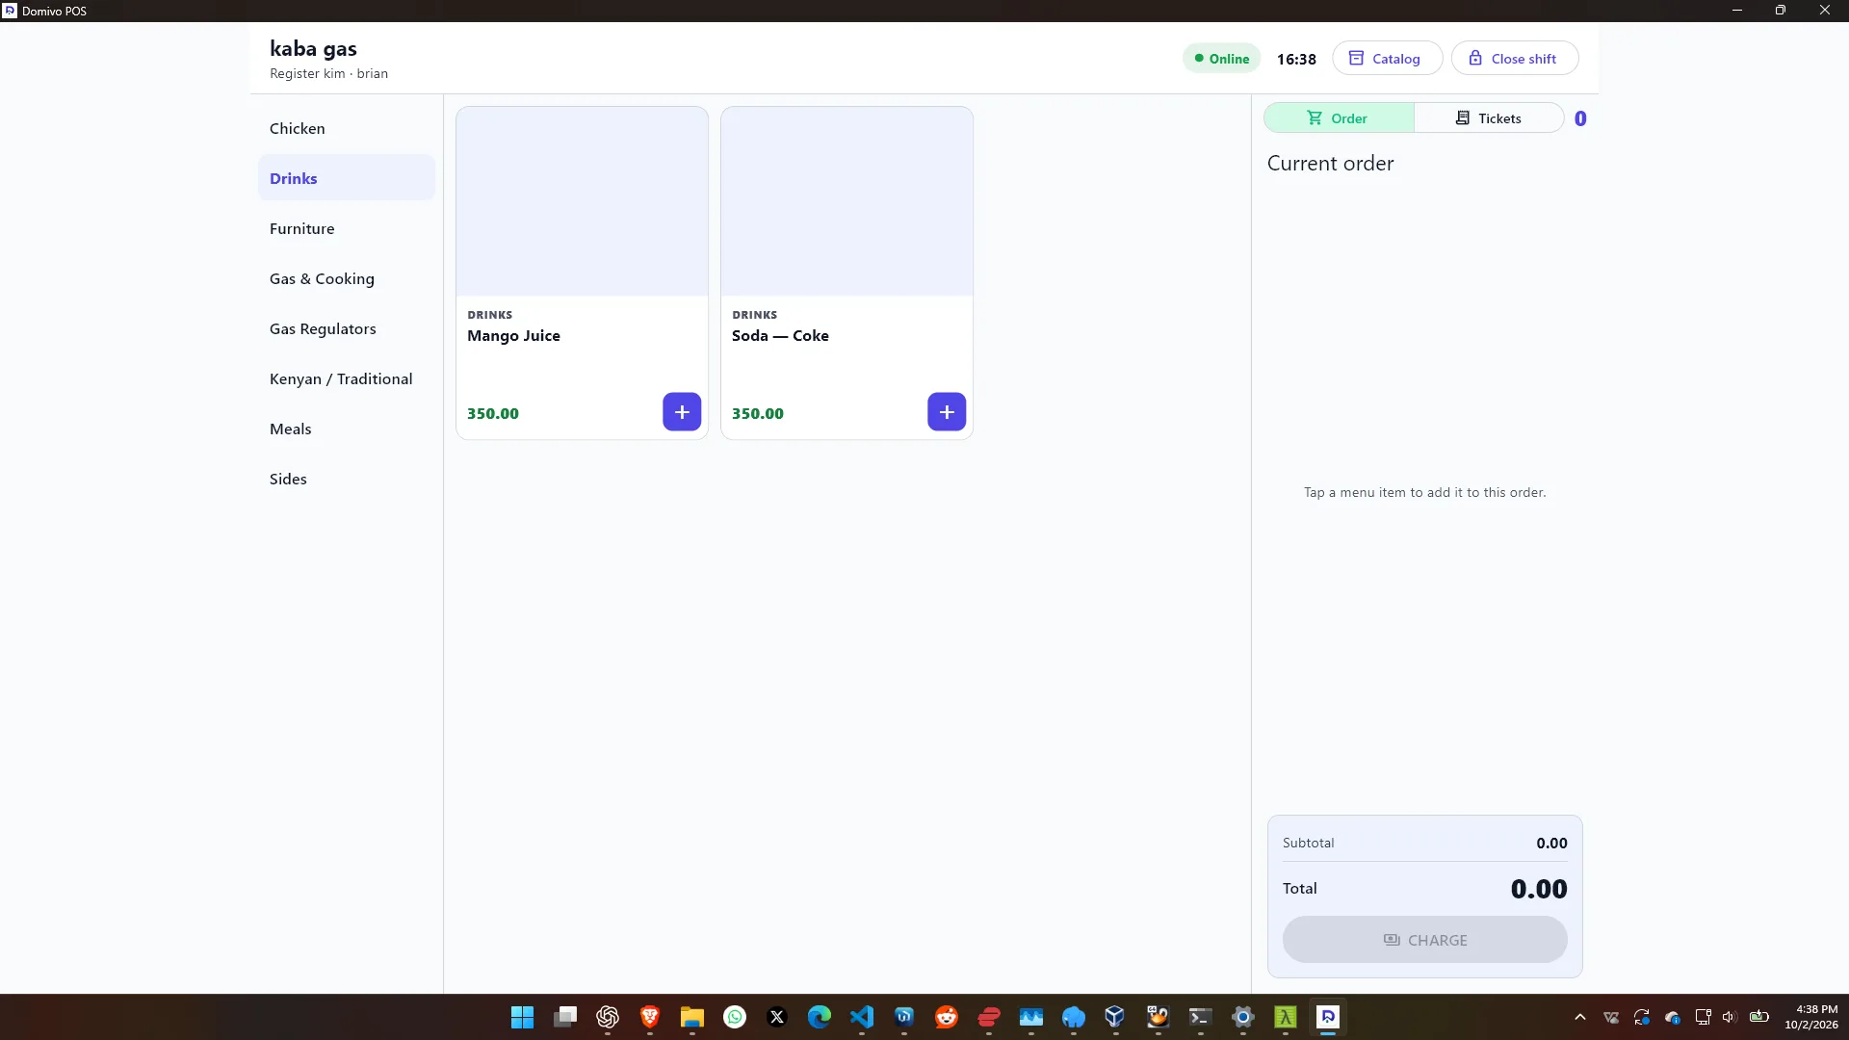Click the Close shift button
1849x1040 pixels.
pyautogui.click(x=1514, y=59)
